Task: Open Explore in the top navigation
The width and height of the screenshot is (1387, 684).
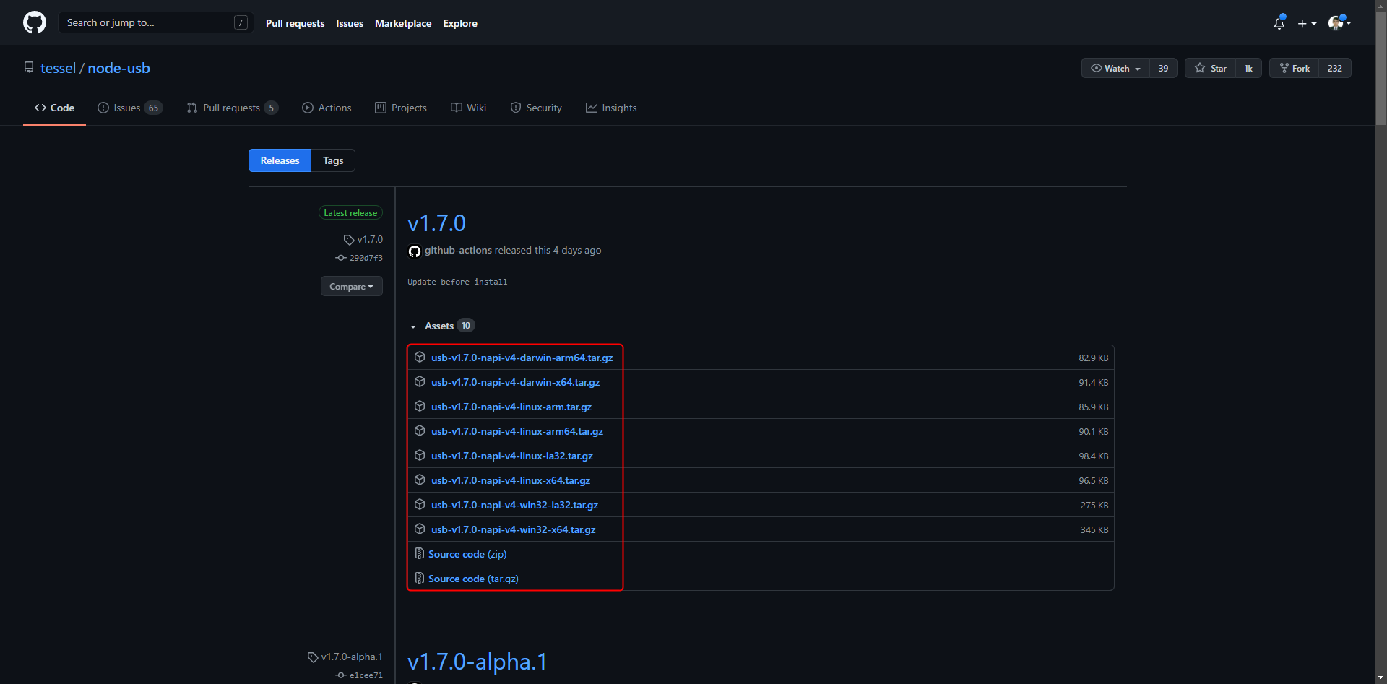Action: point(460,23)
